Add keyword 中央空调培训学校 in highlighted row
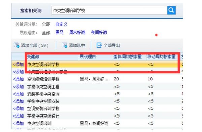The height and width of the screenshot is (132, 202). coord(18,64)
